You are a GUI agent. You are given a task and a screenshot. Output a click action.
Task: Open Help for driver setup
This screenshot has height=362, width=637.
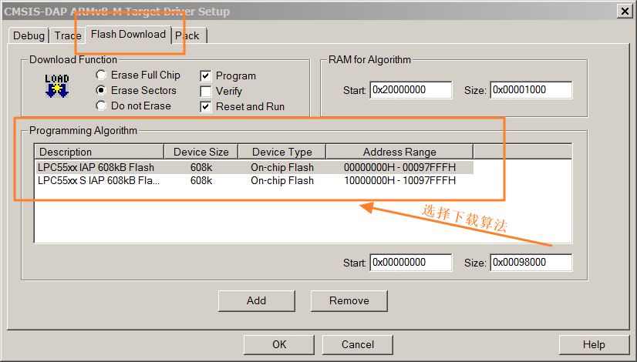(x=593, y=344)
